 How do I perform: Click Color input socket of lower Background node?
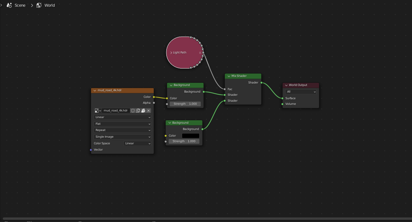[166, 136]
